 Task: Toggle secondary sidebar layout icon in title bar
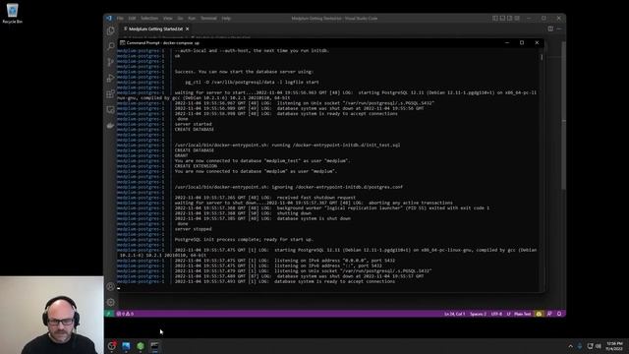pos(509,18)
